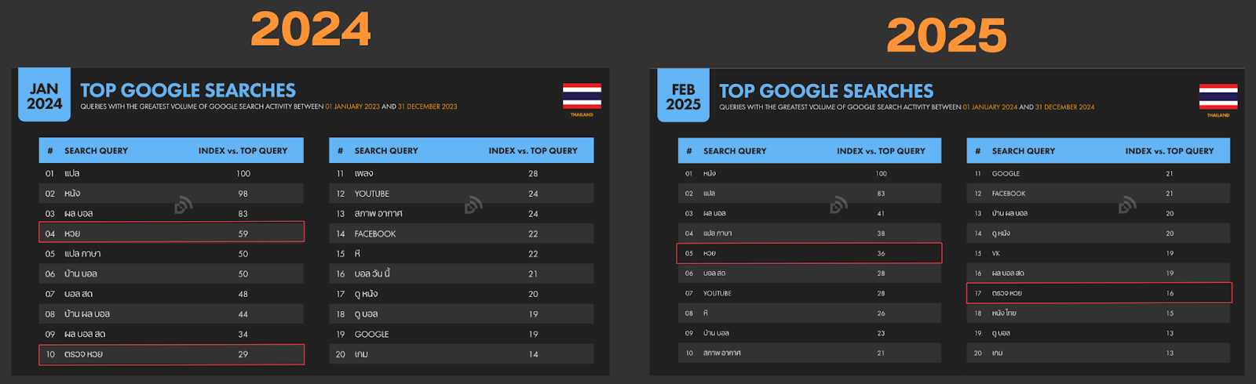Select rank 01 row with index 100 in 2024
This screenshot has height=384, width=1256.
(171, 174)
